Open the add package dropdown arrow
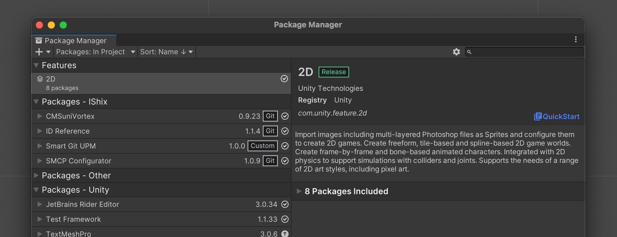Screen dimensions: 617x237 pyautogui.click(x=48, y=52)
